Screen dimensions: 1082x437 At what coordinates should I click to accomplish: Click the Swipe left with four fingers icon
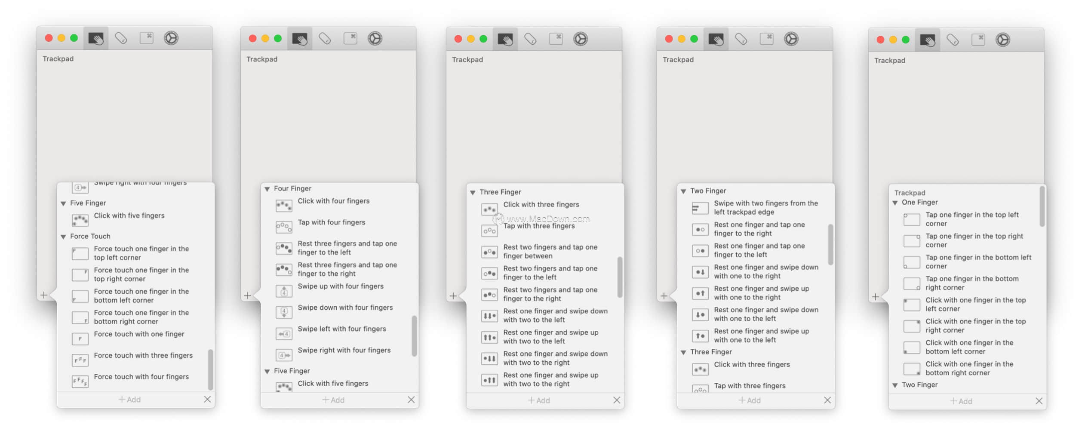click(284, 334)
